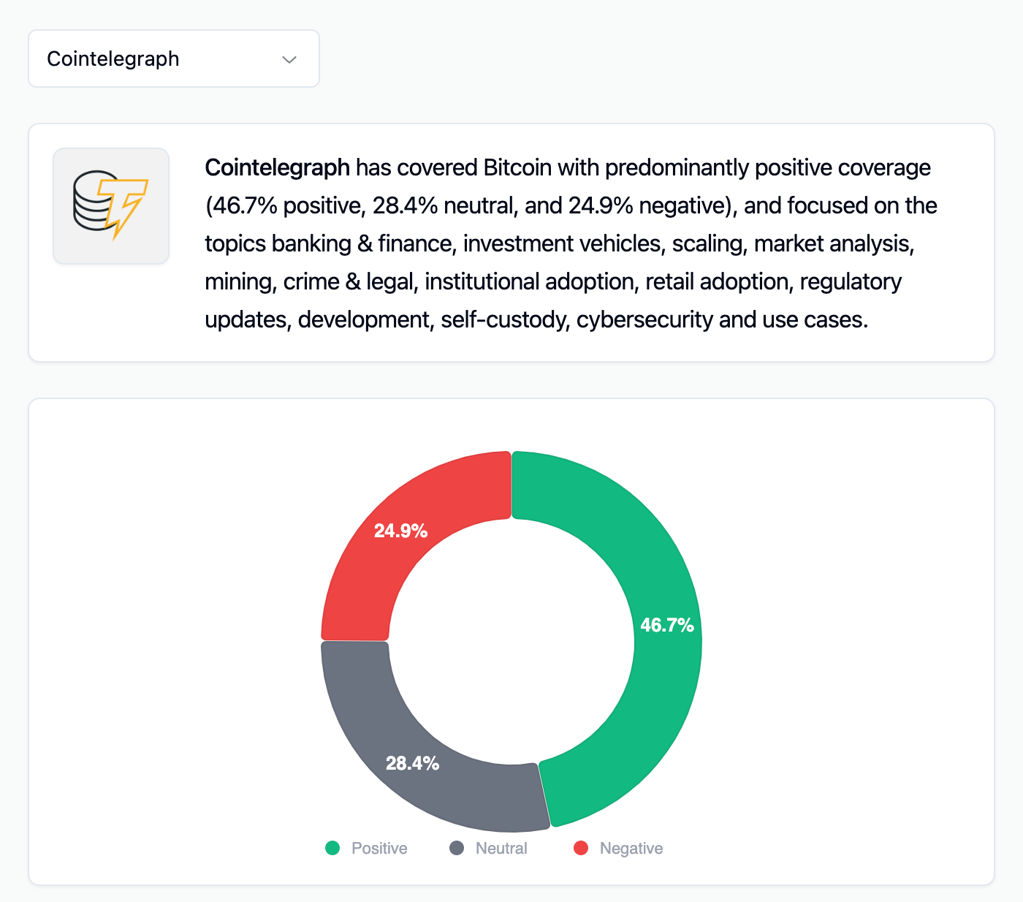Toggle the gray Neutral legend dot
The image size is (1023, 902).
457,848
